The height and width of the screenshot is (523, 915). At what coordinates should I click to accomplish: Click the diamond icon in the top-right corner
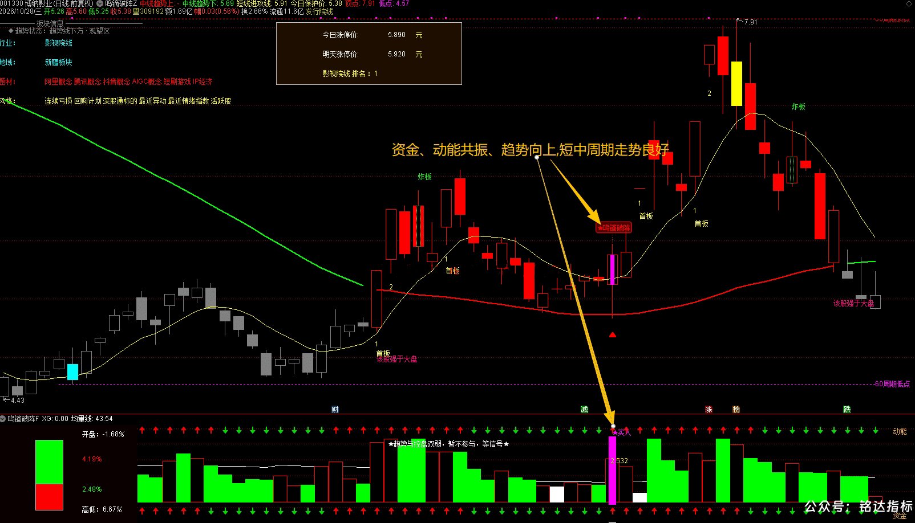(x=909, y=3)
